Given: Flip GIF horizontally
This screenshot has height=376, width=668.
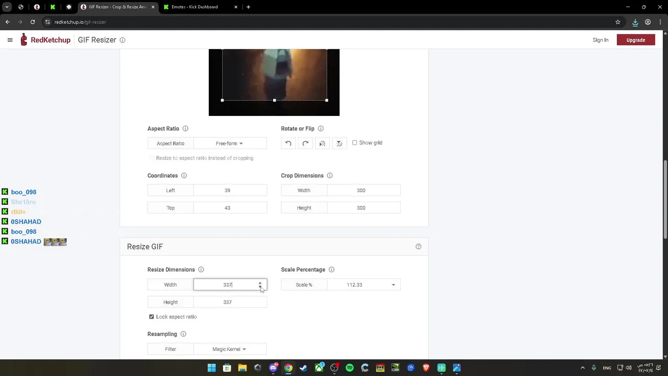Looking at the screenshot, I should click(323, 143).
